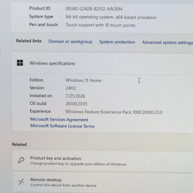The image size is (193, 193).
Task: Click the OS build label
Action: coord(38,103)
